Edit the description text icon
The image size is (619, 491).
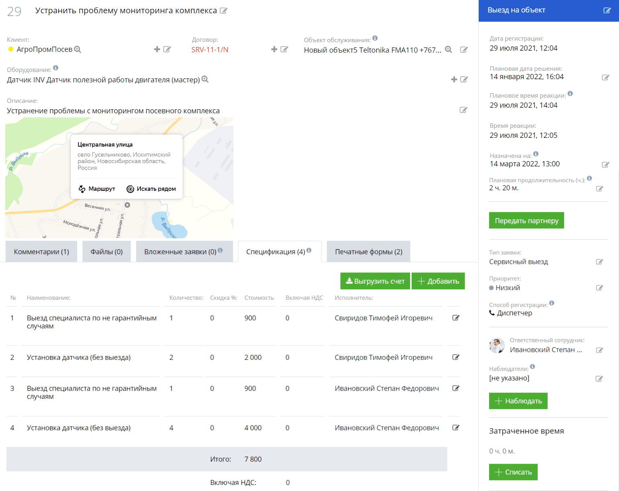(x=463, y=110)
